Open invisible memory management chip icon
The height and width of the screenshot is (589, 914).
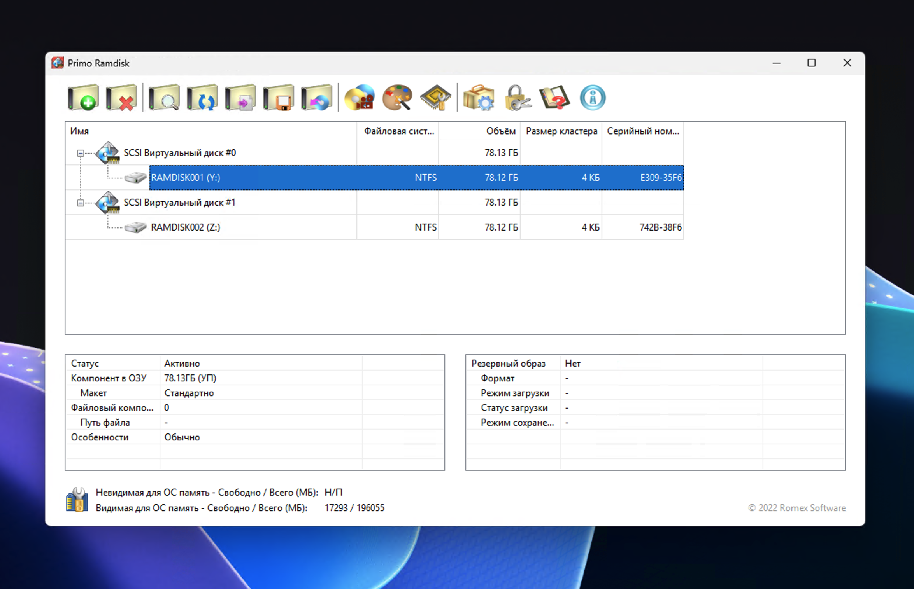(435, 98)
